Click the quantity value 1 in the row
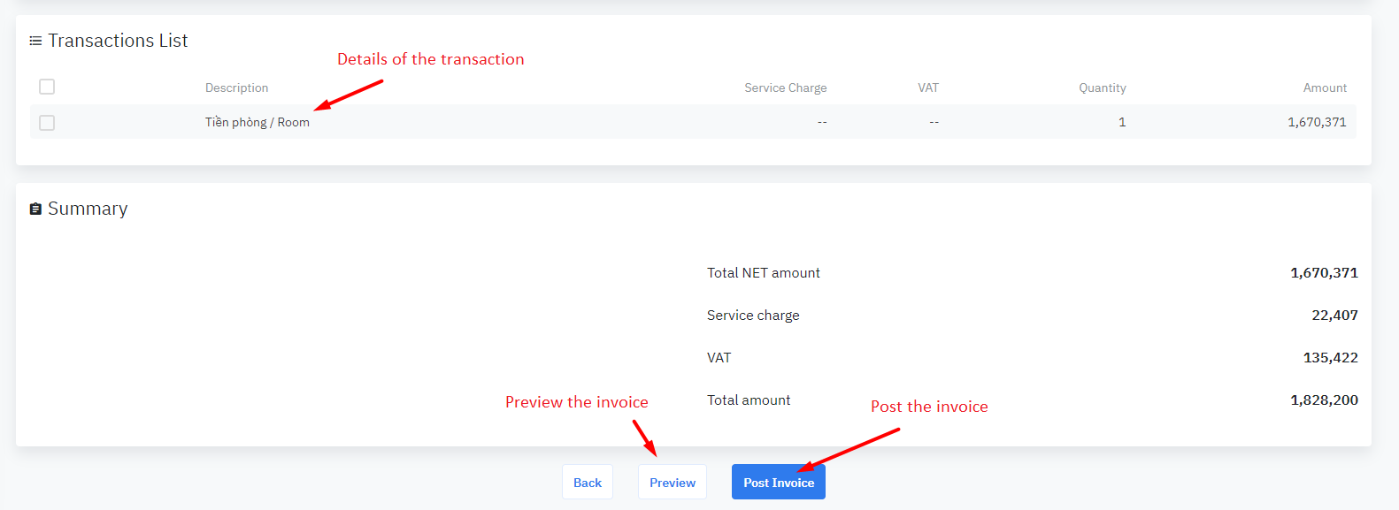This screenshot has width=1399, height=510. click(x=1121, y=122)
